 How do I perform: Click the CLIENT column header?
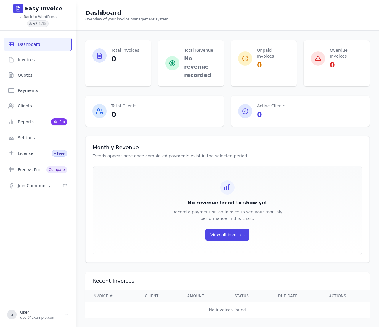[152, 296]
